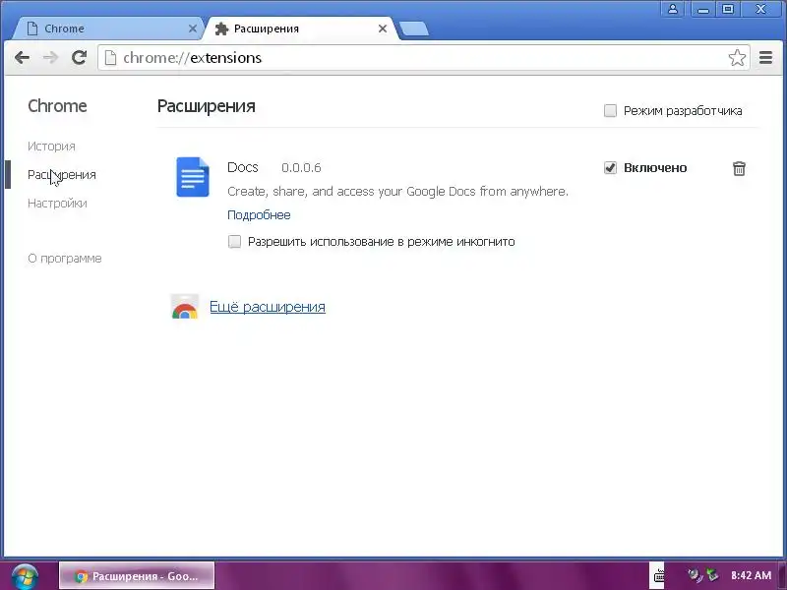
Task: Open the on-screen keyboard tray icon
Action: click(x=658, y=576)
